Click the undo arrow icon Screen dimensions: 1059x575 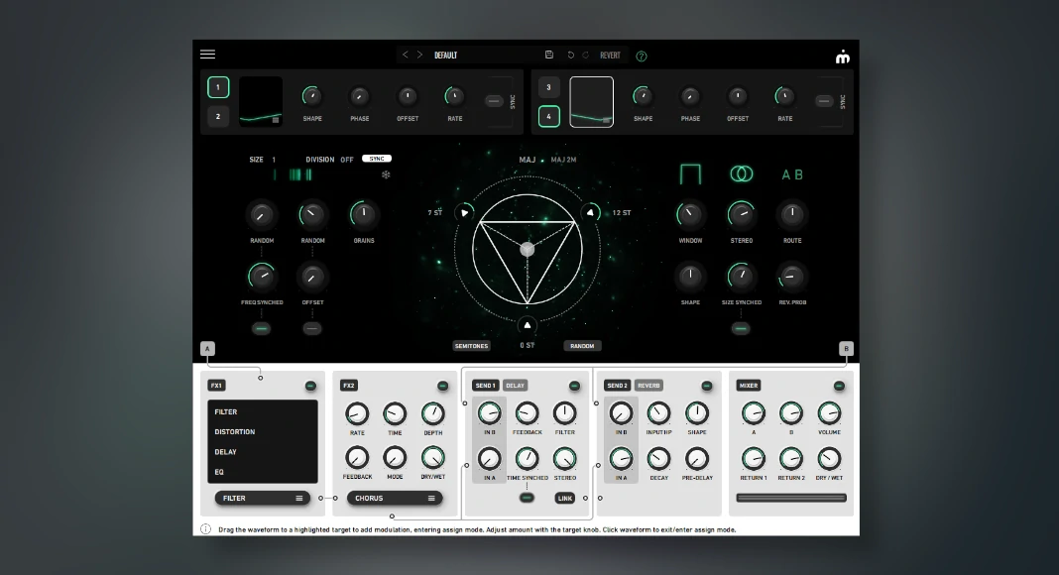570,56
